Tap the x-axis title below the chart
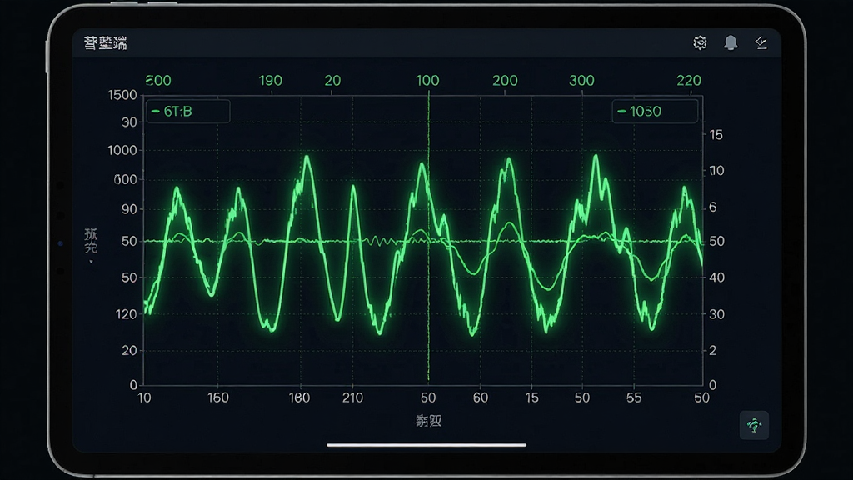 coord(428,420)
